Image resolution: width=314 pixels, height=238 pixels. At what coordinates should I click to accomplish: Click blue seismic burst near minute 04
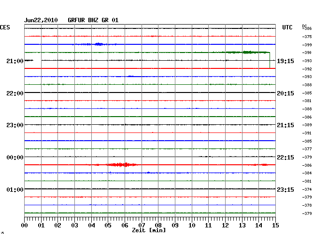point(99,44)
